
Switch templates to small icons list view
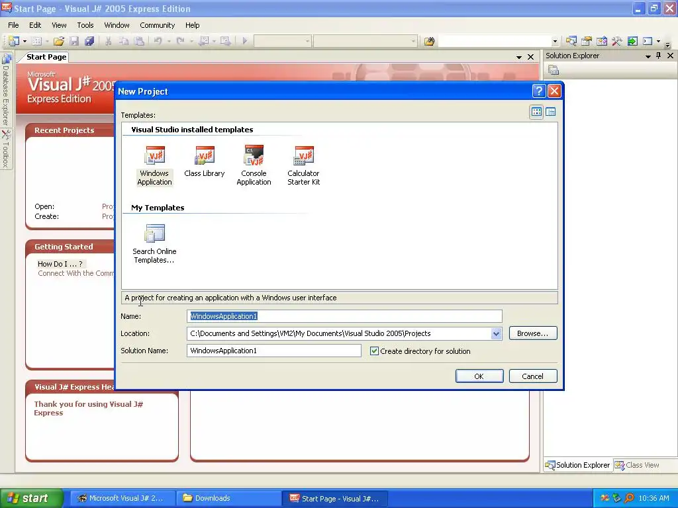click(550, 112)
